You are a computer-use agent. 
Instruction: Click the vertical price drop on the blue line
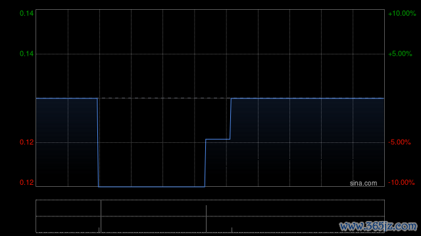point(98,142)
